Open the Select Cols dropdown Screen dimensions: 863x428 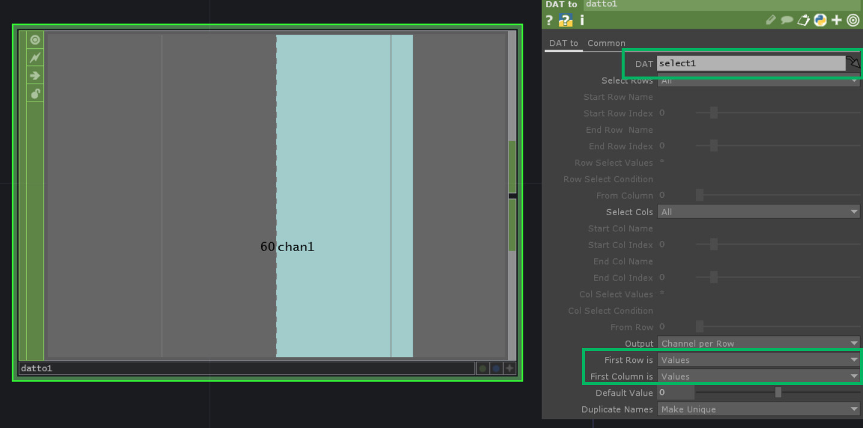(x=759, y=212)
